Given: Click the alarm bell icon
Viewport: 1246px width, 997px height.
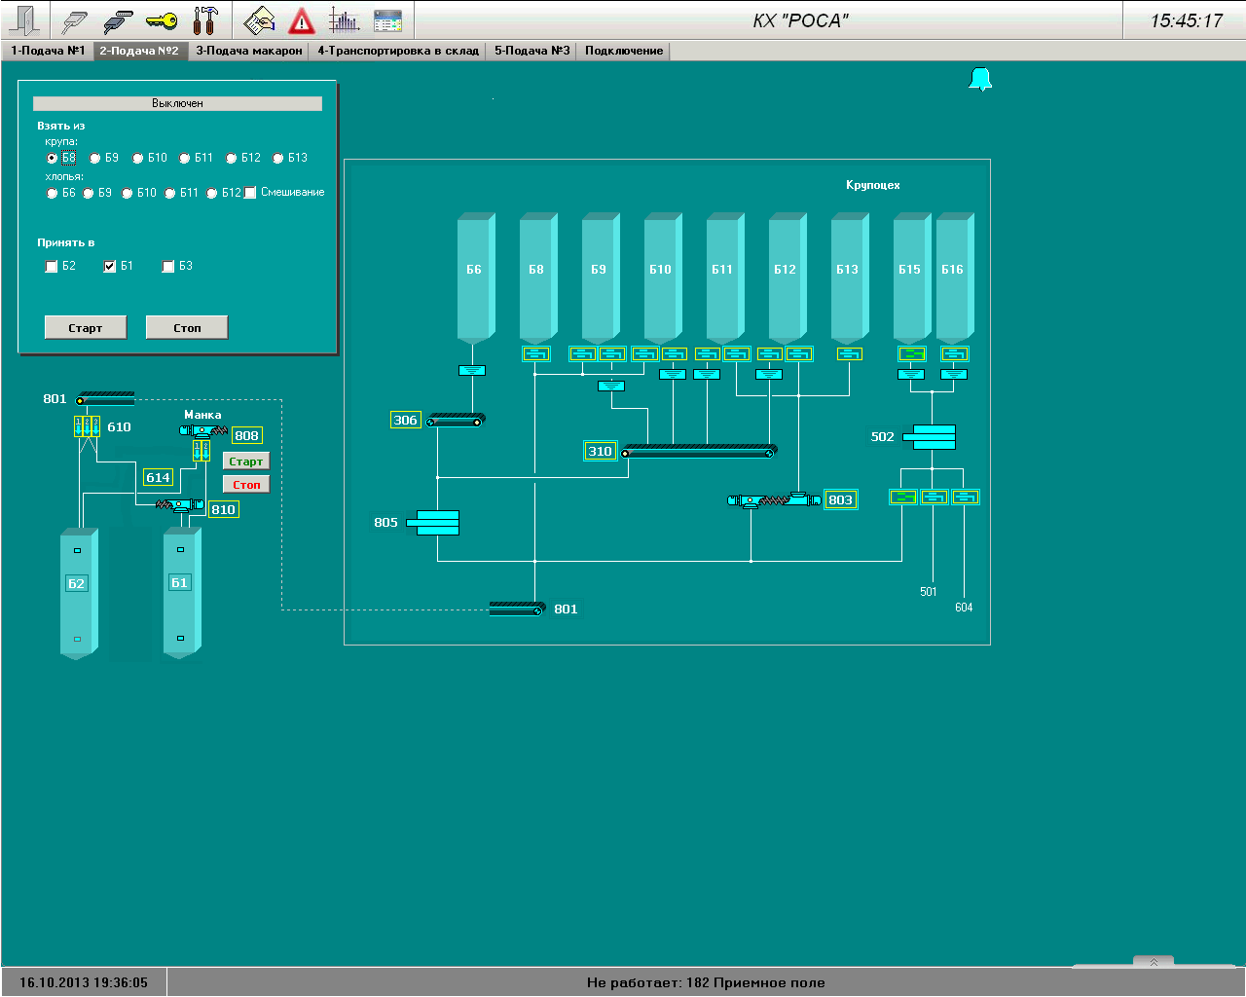Looking at the screenshot, I should click(x=980, y=79).
